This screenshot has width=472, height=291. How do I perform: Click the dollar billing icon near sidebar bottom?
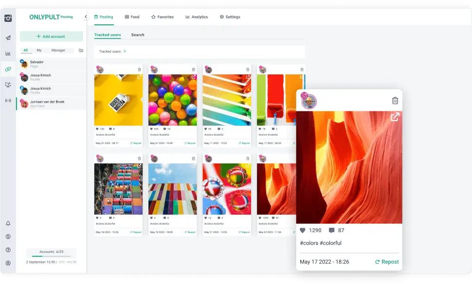[8, 237]
